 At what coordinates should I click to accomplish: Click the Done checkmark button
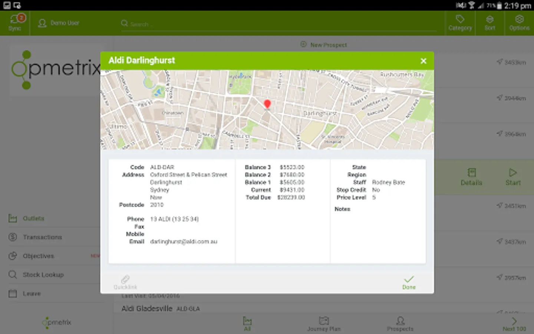(x=409, y=282)
